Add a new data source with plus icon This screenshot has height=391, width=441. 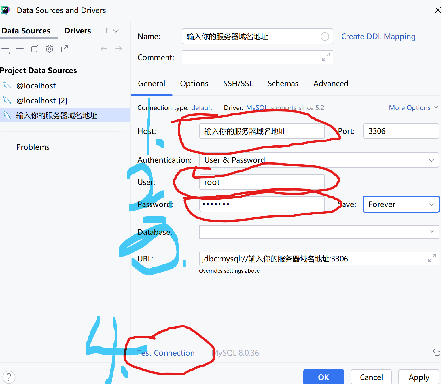pyautogui.click(x=5, y=49)
